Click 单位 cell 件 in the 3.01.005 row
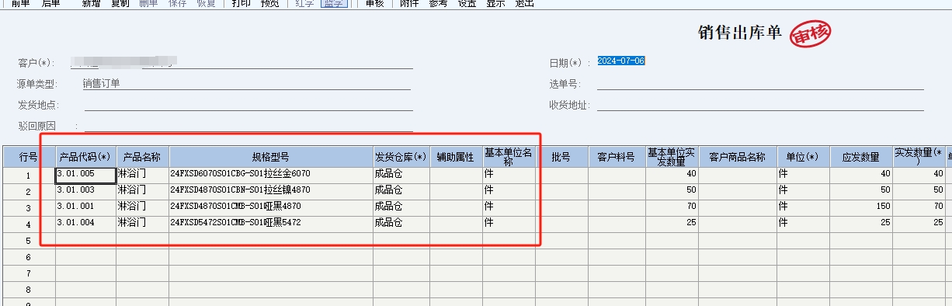The image size is (952, 306). click(803, 175)
